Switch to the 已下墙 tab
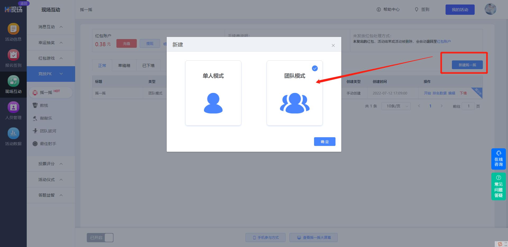 (x=148, y=65)
